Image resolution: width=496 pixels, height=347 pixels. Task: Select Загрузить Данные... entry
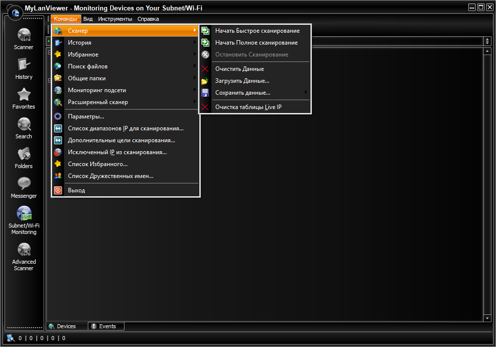point(255,81)
